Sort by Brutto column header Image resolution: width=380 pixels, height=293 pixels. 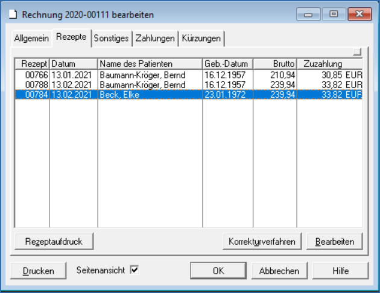tap(274, 63)
